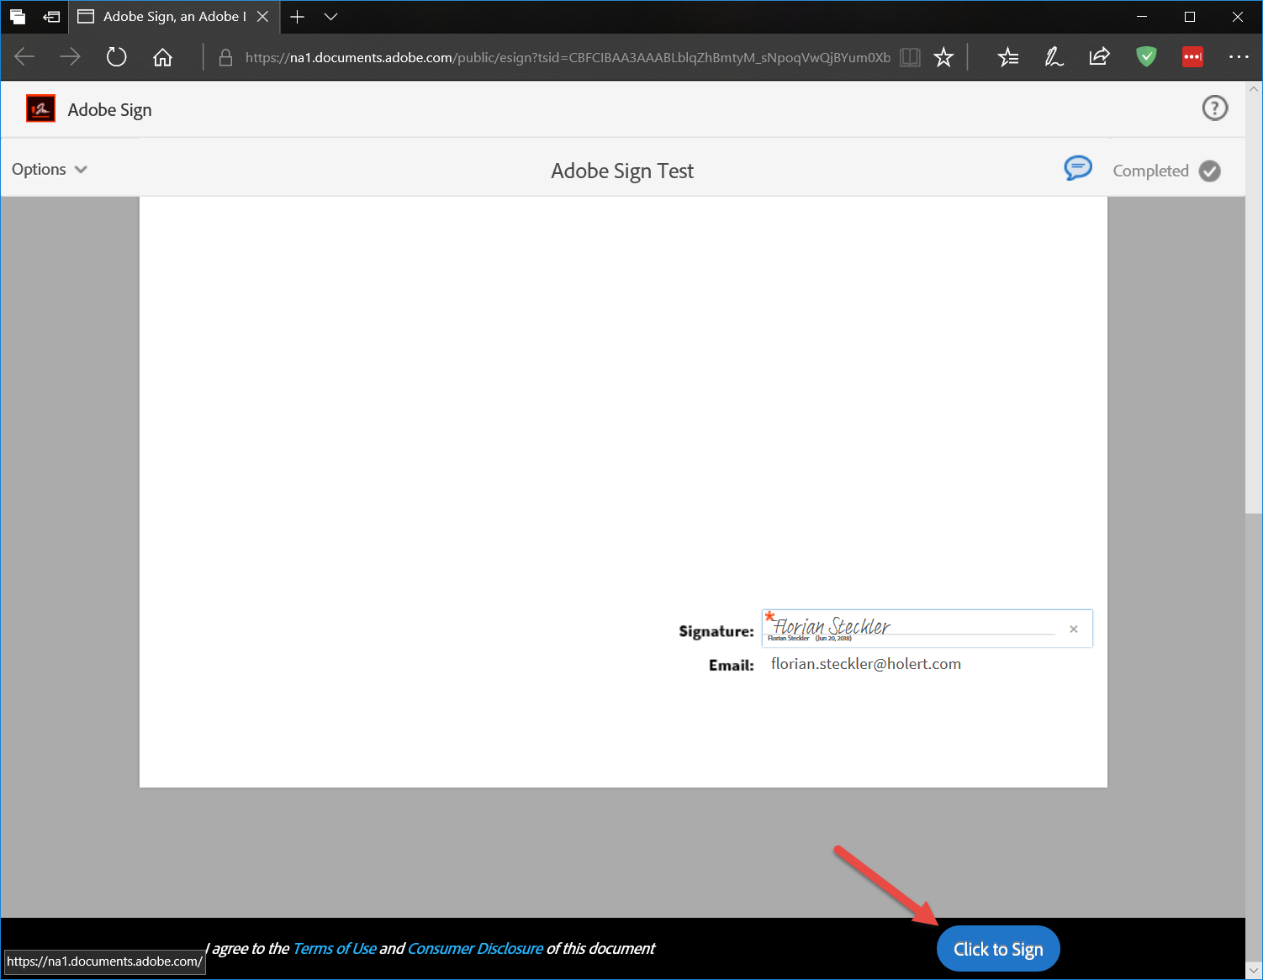Image resolution: width=1263 pixels, height=980 pixels.
Task: Click the green shield extension icon
Action: point(1146,57)
